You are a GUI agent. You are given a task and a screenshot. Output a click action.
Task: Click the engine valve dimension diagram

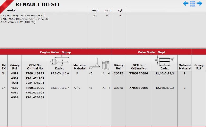pyautogui.click(x=59, y=61)
